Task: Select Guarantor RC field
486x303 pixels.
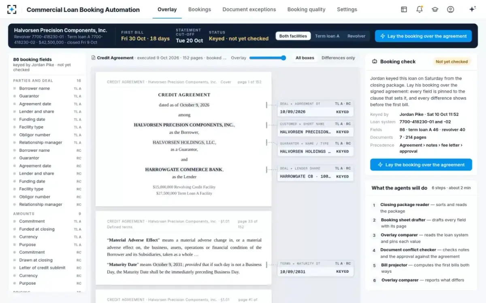Action: point(47,158)
